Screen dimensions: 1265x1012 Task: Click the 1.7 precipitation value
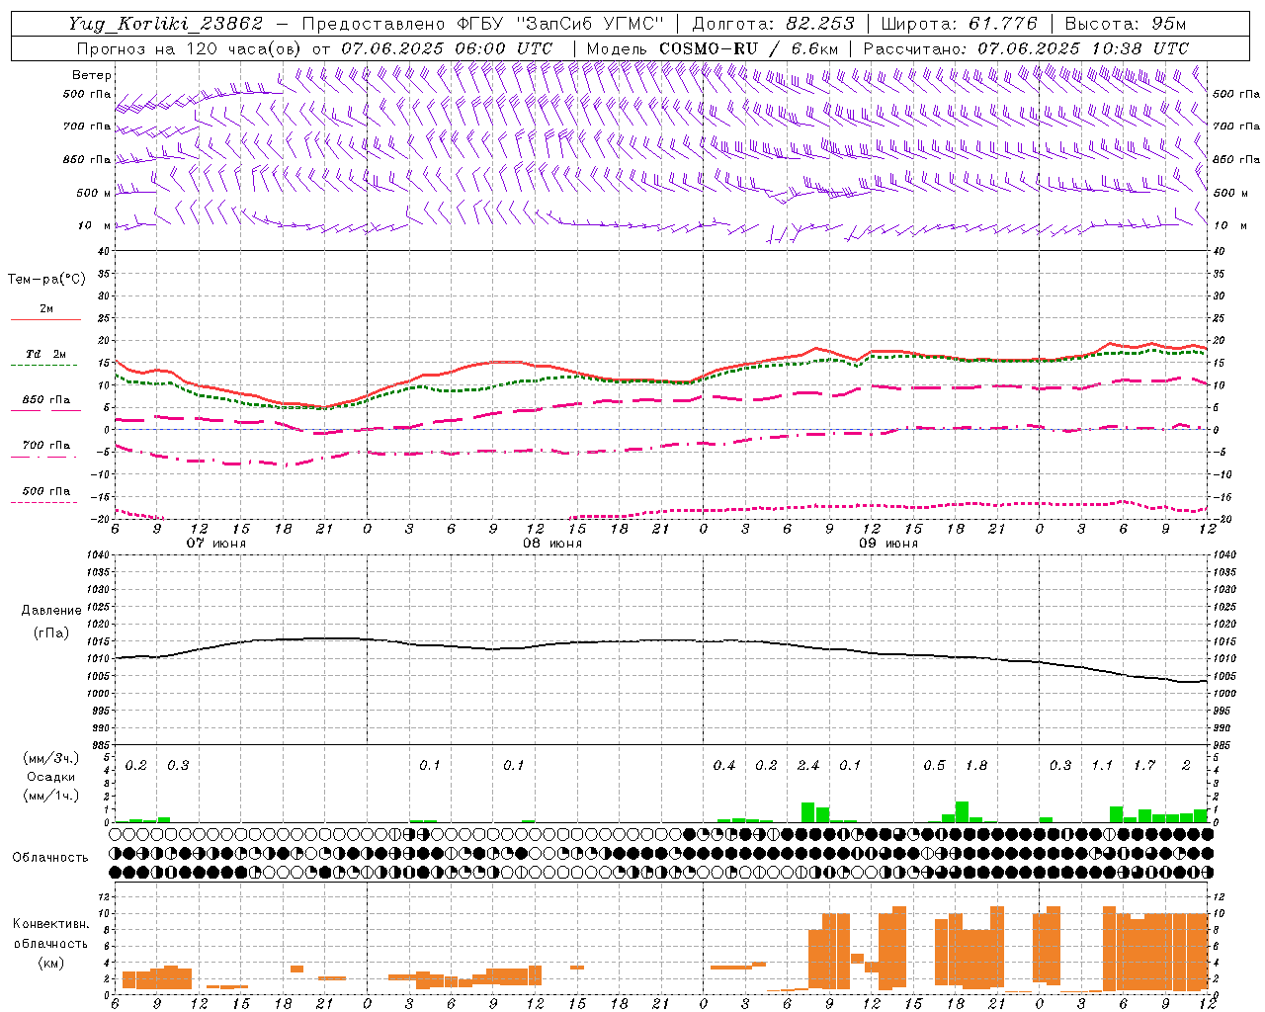coord(1144,765)
